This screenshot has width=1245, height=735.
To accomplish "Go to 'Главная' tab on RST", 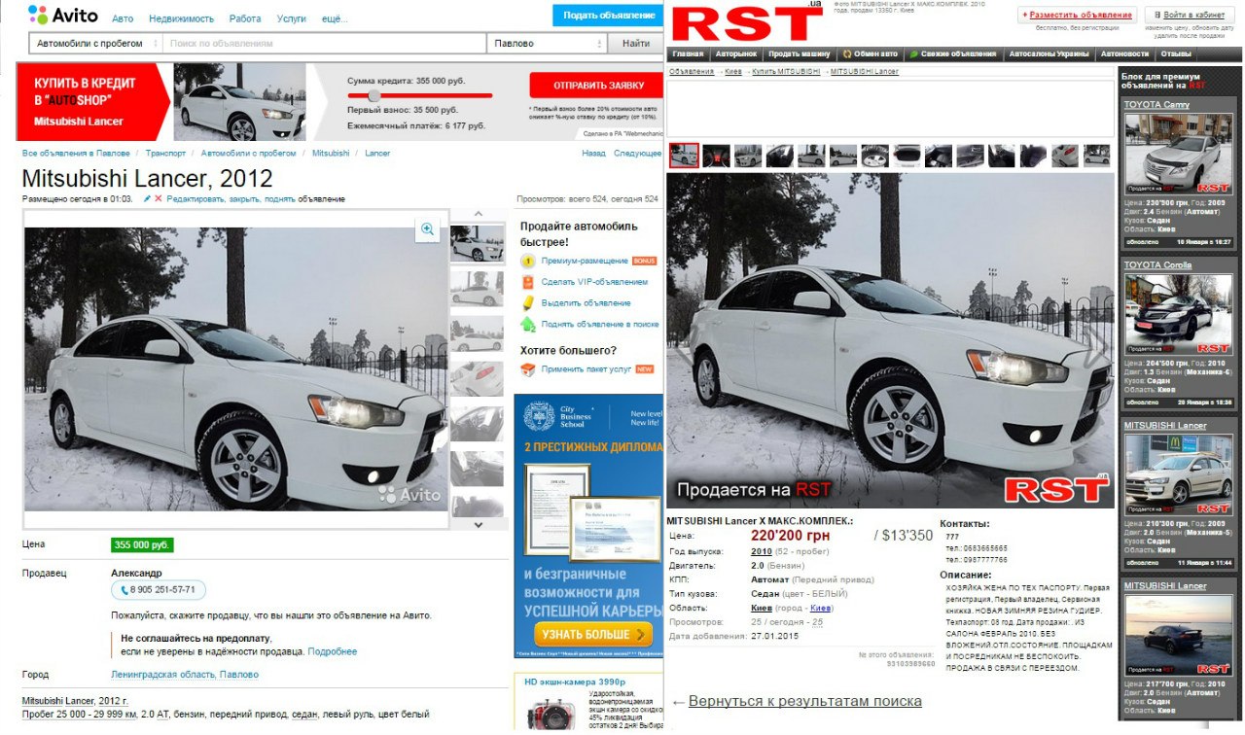I will 688,53.
